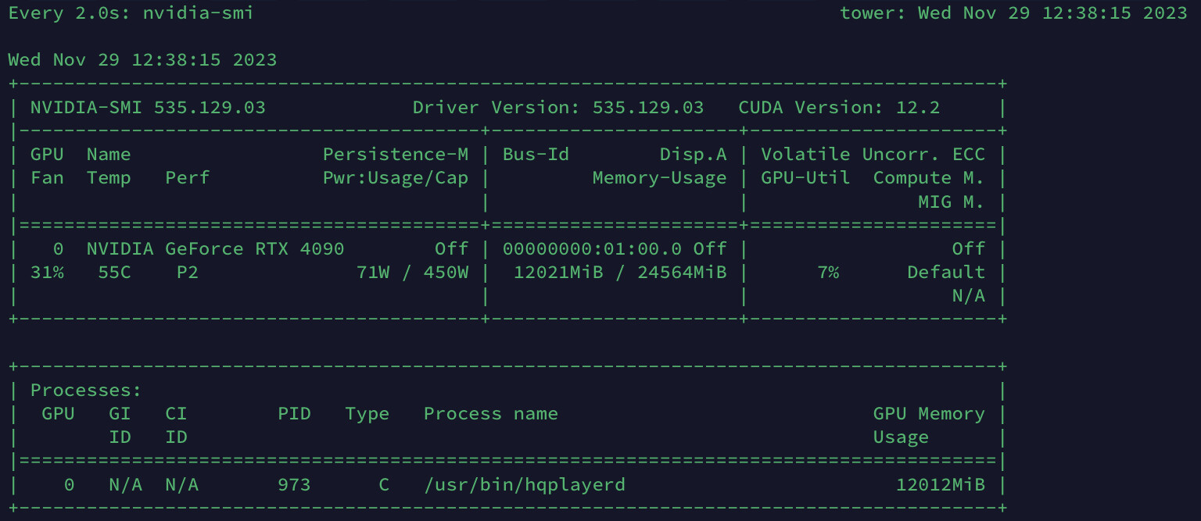The width and height of the screenshot is (1201, 521).
Task: Click the performance state "P2"
Action: pos(188,272)
